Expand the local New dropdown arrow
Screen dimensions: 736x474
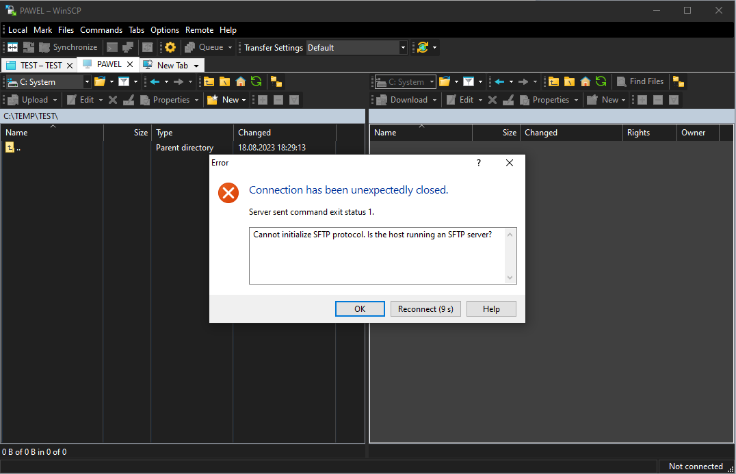click(244, 100)
